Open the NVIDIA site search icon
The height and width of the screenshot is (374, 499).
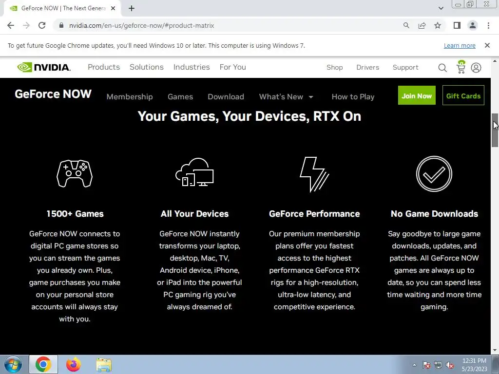click(442, 67)
